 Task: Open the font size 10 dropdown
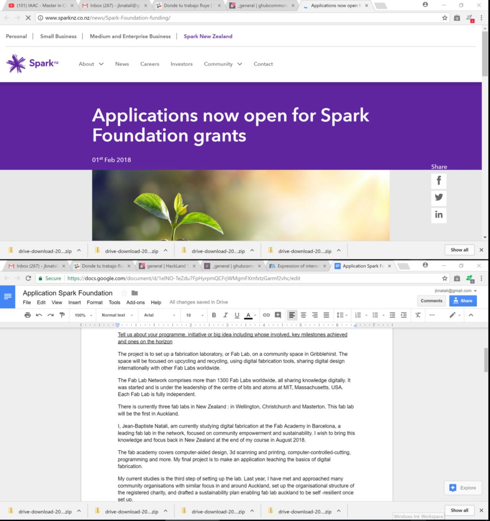click(194, 315)
